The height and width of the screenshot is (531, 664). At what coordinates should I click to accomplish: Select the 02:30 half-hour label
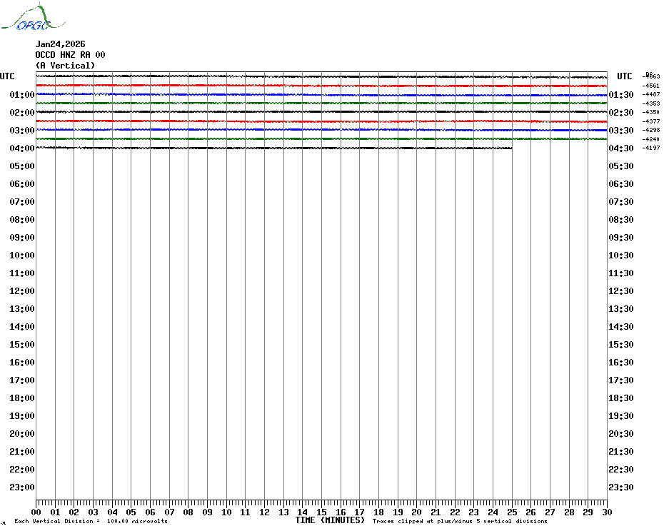pyautogui.click(x=621, y=112)
